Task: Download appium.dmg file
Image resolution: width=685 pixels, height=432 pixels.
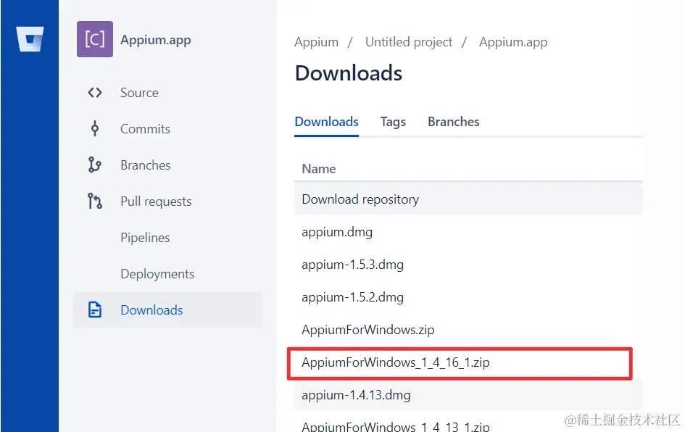Action: (337, 232)
